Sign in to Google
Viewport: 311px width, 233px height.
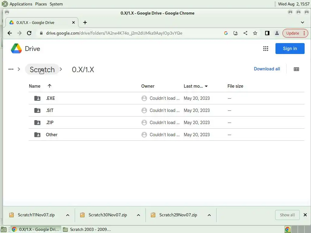290,49
